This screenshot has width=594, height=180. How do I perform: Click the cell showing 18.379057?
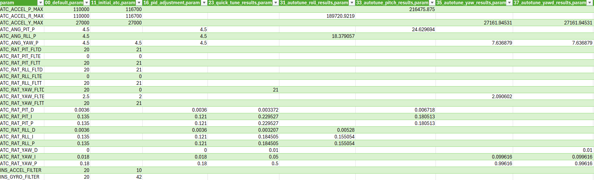click(317, 36)
